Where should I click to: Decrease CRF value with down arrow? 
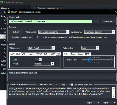tap(40, 60)
